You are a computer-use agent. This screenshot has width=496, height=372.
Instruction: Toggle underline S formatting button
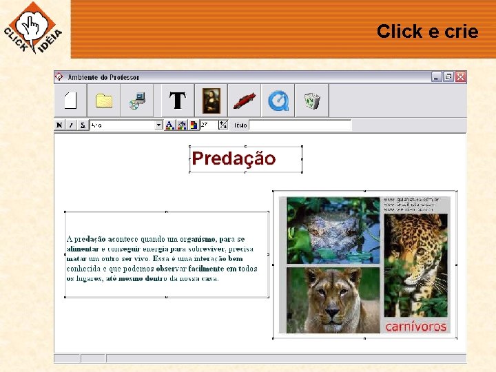tap(83, 125)
